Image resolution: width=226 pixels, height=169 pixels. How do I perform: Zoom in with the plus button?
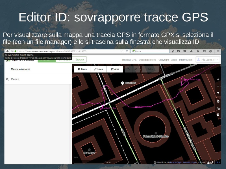coord(218,79)
